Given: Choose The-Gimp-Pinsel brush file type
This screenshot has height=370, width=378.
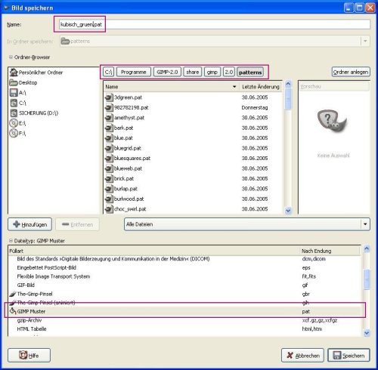Looking at the screenshot, I should click(185, 294).
